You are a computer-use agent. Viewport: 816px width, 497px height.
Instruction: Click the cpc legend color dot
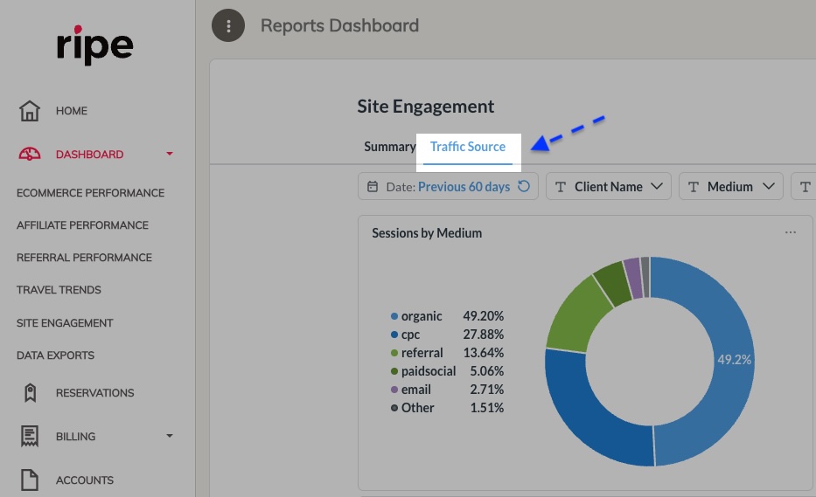point(394,335)
